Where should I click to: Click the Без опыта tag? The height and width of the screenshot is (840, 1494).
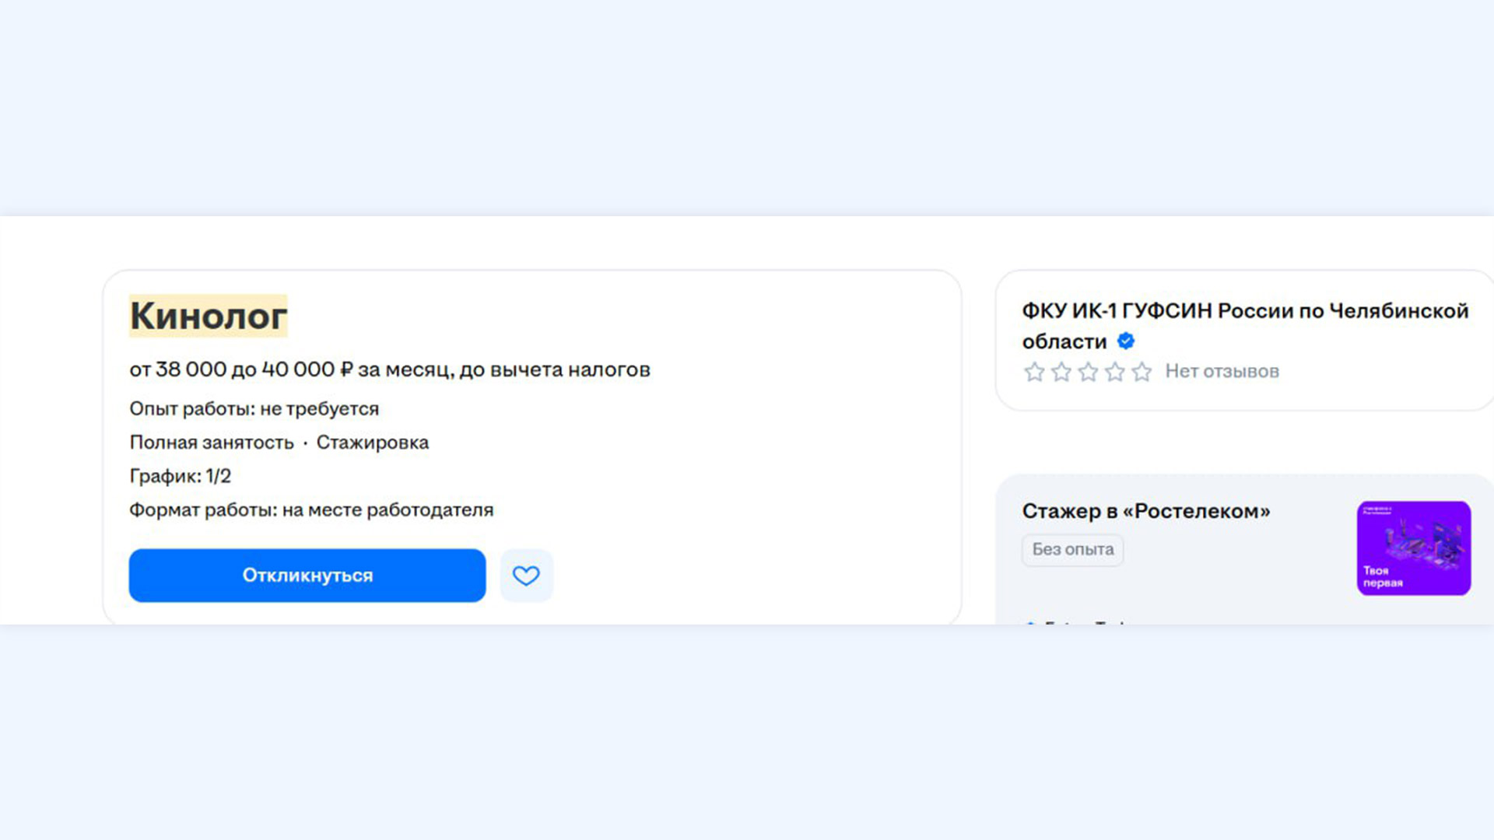pyautogui.click(x=1072, y=550)
